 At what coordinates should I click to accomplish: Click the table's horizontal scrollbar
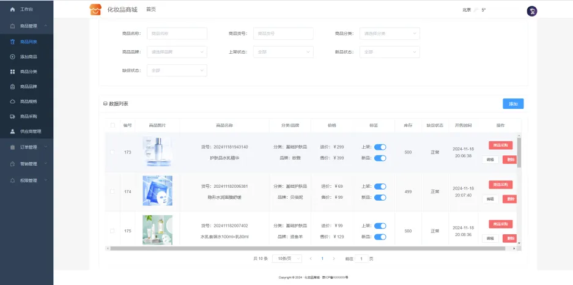(x=306, y=248)
